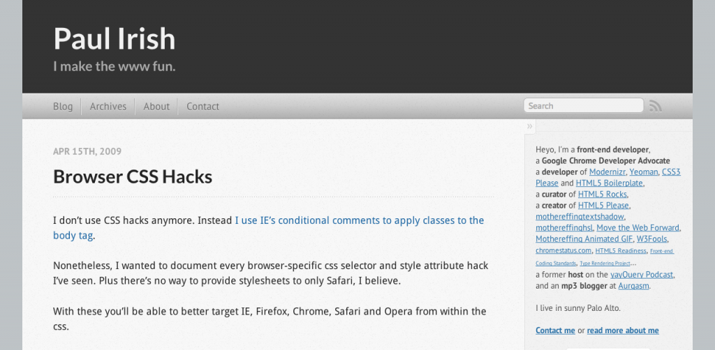Click the Search input field

point(583,105)
